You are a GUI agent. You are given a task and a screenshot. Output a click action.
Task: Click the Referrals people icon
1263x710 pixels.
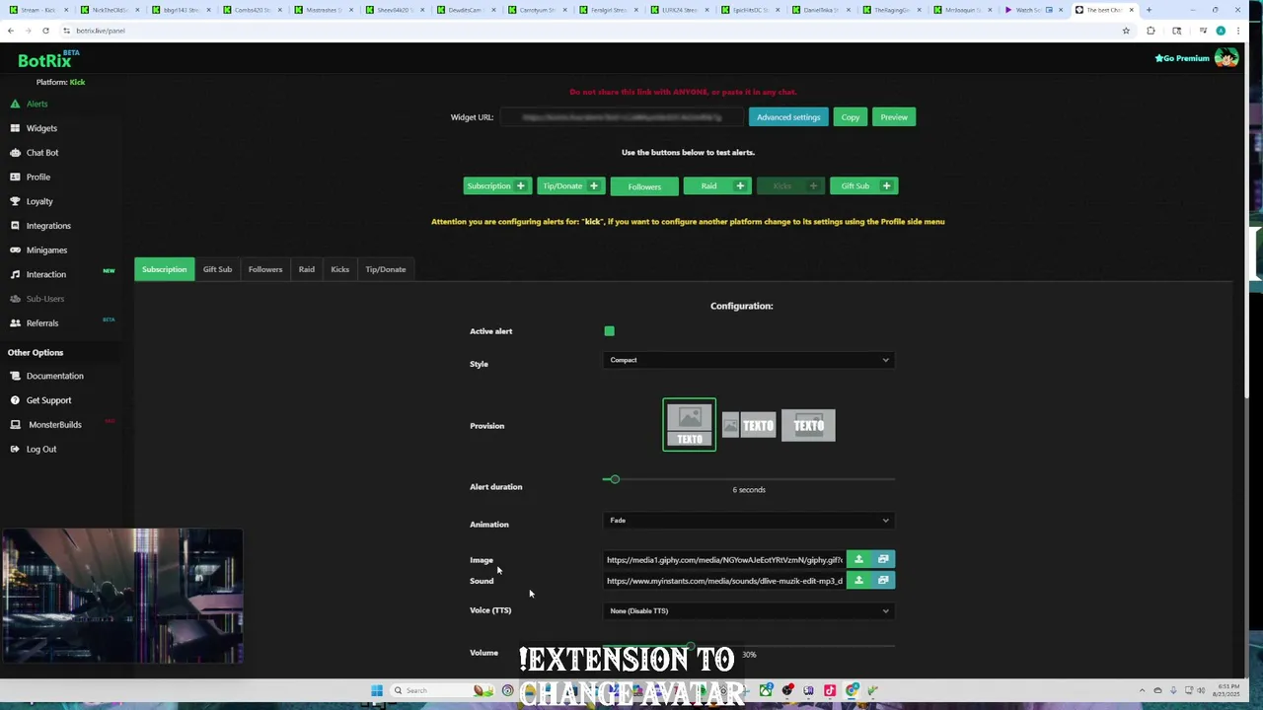click(x=15, y=322)
